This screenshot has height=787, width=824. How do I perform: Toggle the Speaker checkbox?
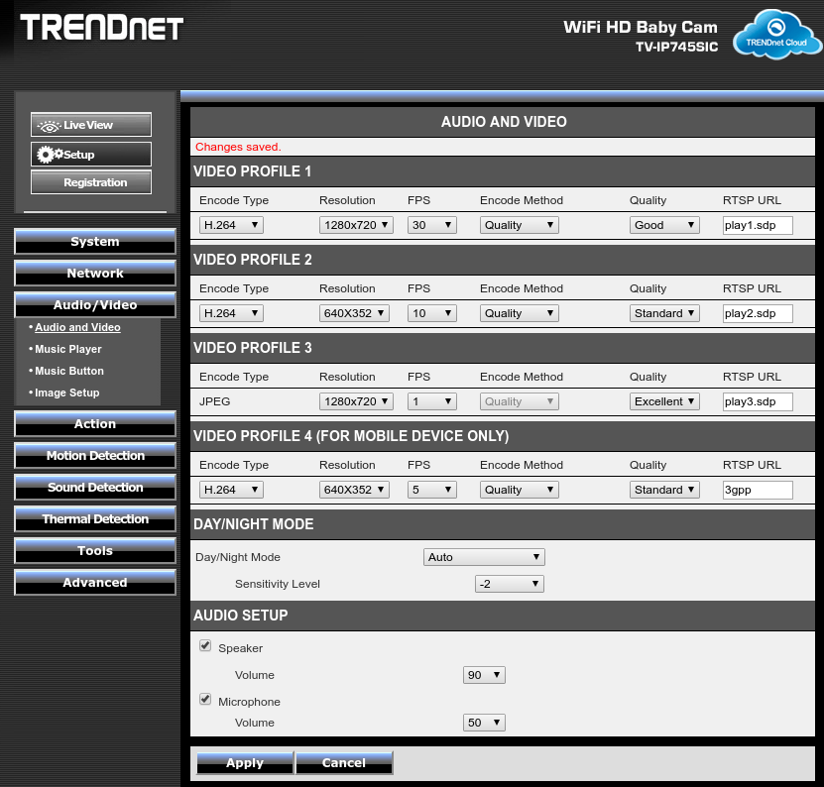205,645
